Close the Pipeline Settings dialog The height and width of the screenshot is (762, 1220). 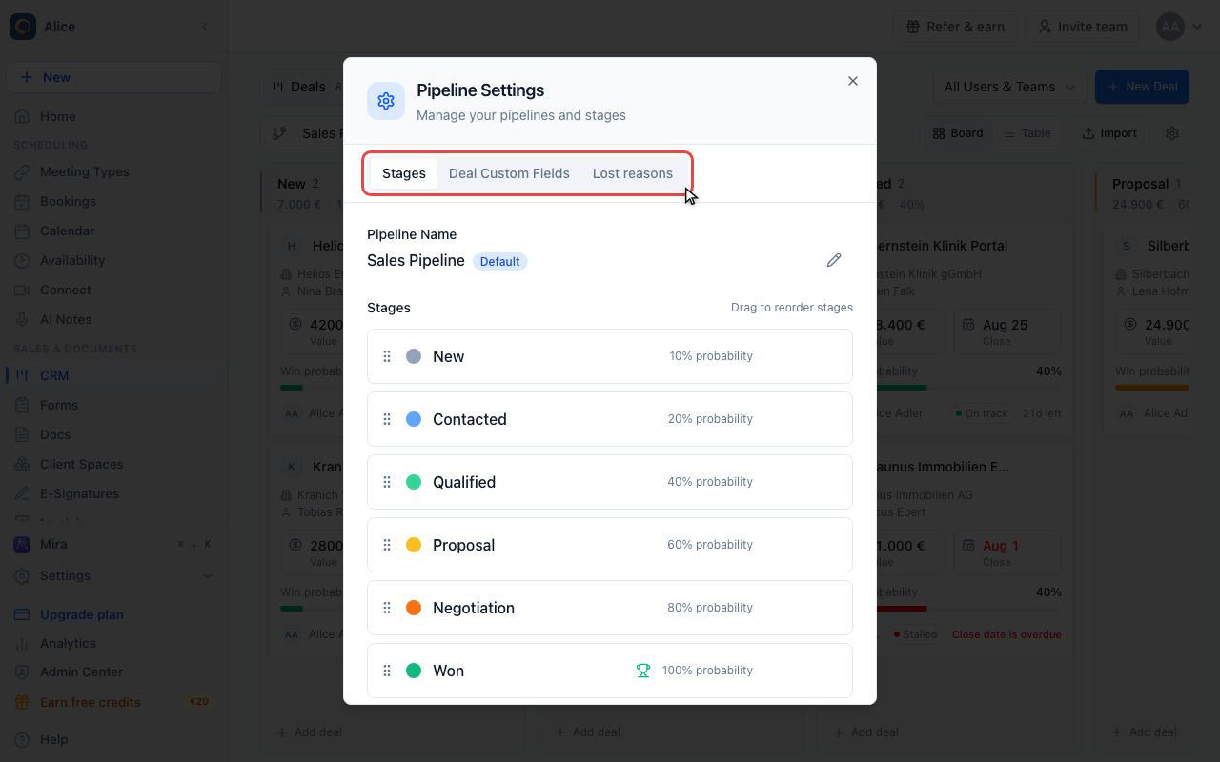pos(853,81)
